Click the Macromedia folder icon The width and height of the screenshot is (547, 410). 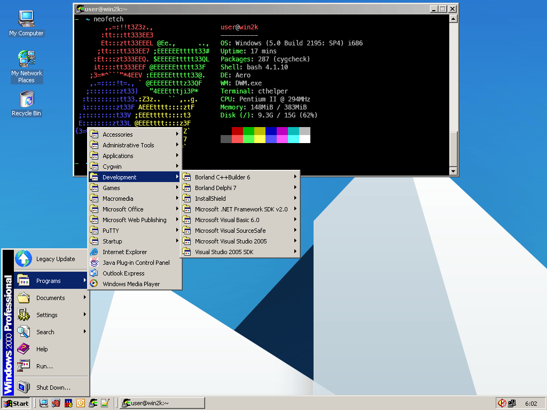click(94, 198)
